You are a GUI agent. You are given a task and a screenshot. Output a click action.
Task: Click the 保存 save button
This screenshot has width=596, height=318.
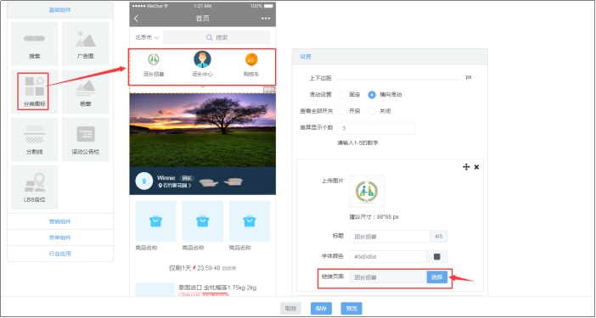pos(321,309)
